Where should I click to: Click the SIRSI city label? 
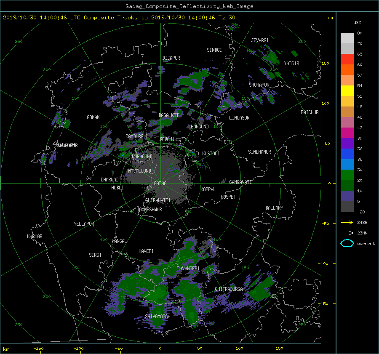click(95, 255)
